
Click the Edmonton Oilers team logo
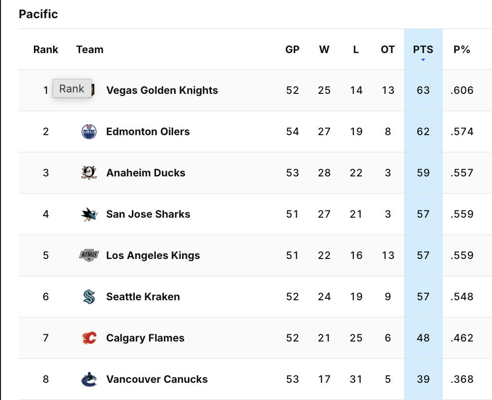click(x=89, y=132)
